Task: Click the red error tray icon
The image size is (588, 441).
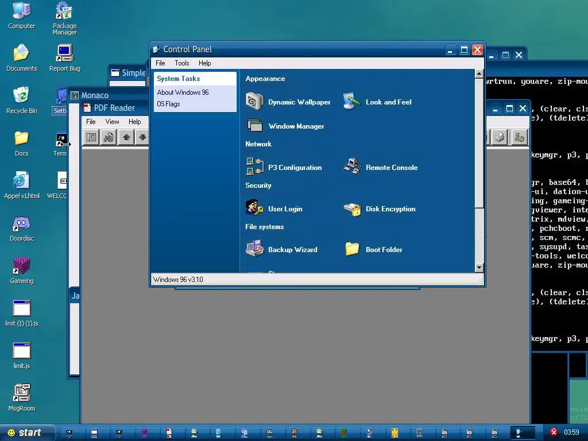Action: 554,432
